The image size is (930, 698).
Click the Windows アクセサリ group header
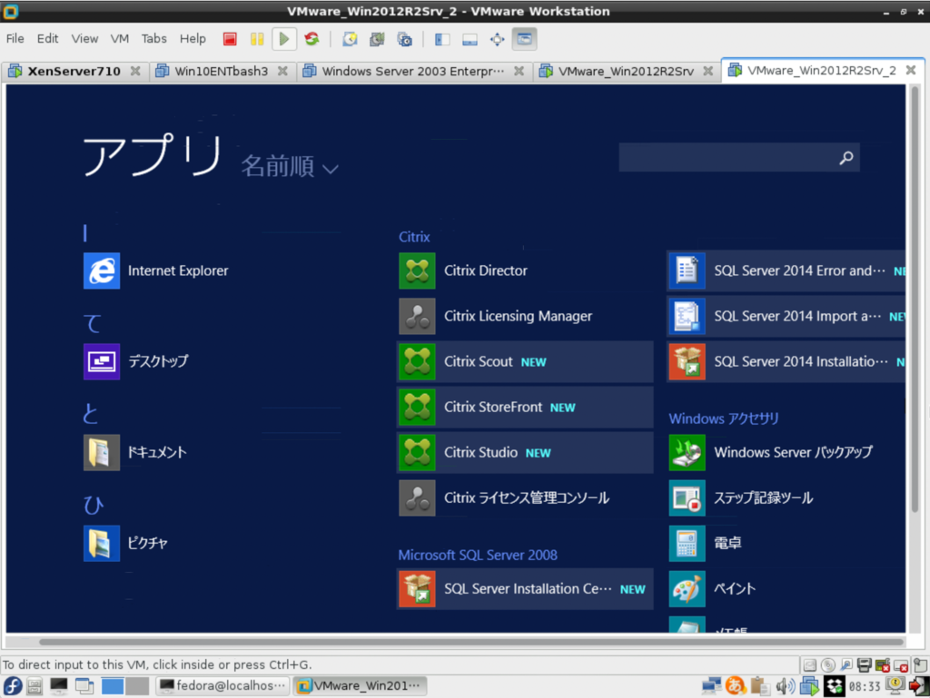pos(724,419)
